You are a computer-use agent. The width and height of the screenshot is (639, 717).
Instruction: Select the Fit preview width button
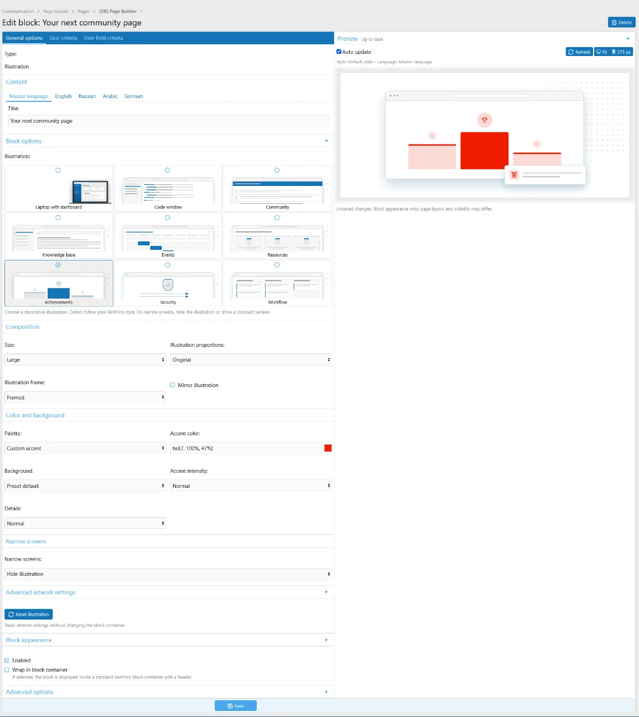click(601, 52)
